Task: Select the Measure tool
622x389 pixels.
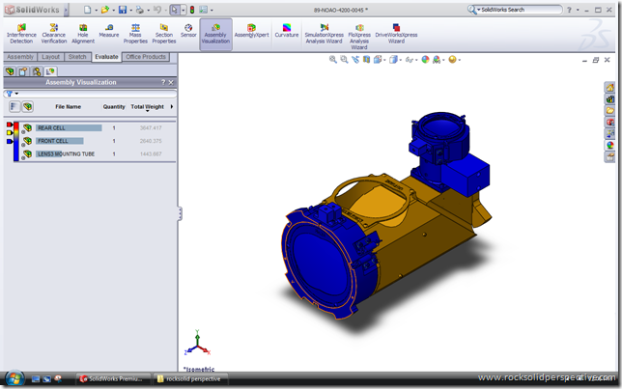Action: tap(109, 31)
